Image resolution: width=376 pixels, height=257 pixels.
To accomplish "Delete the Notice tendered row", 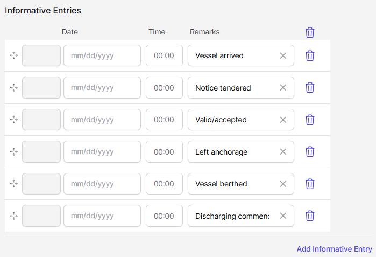I will (x=310, y=88).
